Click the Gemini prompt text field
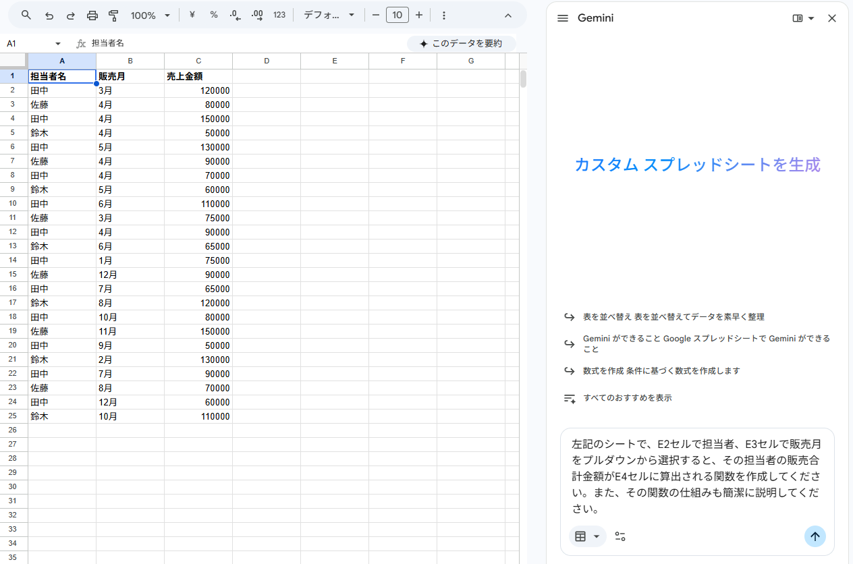The height and width of the screenshot is (564, 853). click(696, 476)
